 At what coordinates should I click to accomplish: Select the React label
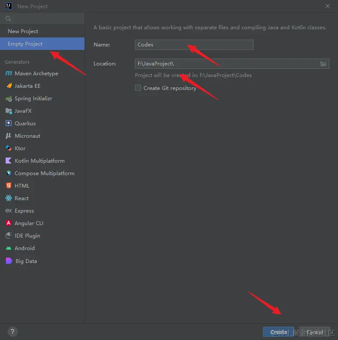(22, 198)
